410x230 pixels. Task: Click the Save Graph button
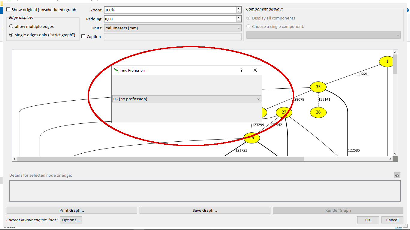(205, 210)
